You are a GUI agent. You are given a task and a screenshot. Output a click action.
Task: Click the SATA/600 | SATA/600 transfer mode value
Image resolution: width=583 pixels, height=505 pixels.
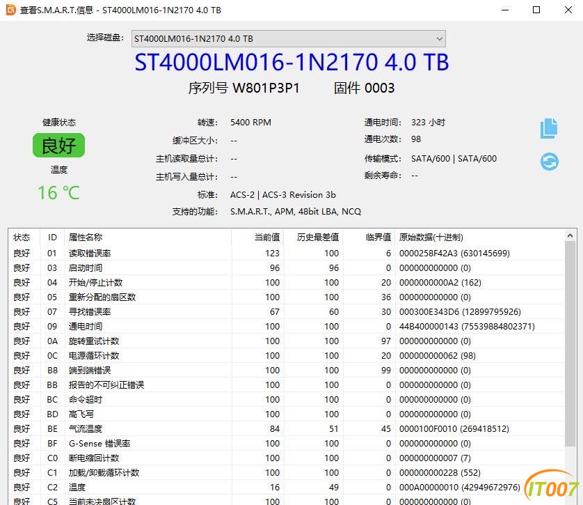coord(454,159)
